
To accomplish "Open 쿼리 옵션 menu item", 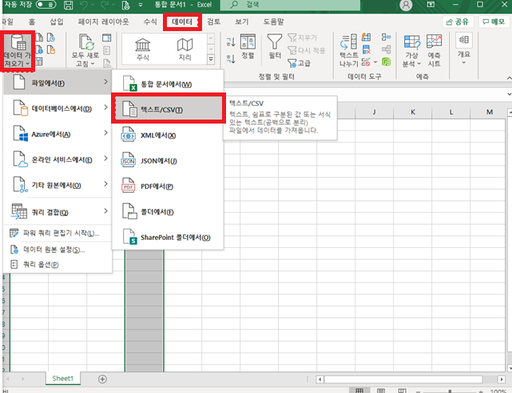I will [x=58, y=265].
